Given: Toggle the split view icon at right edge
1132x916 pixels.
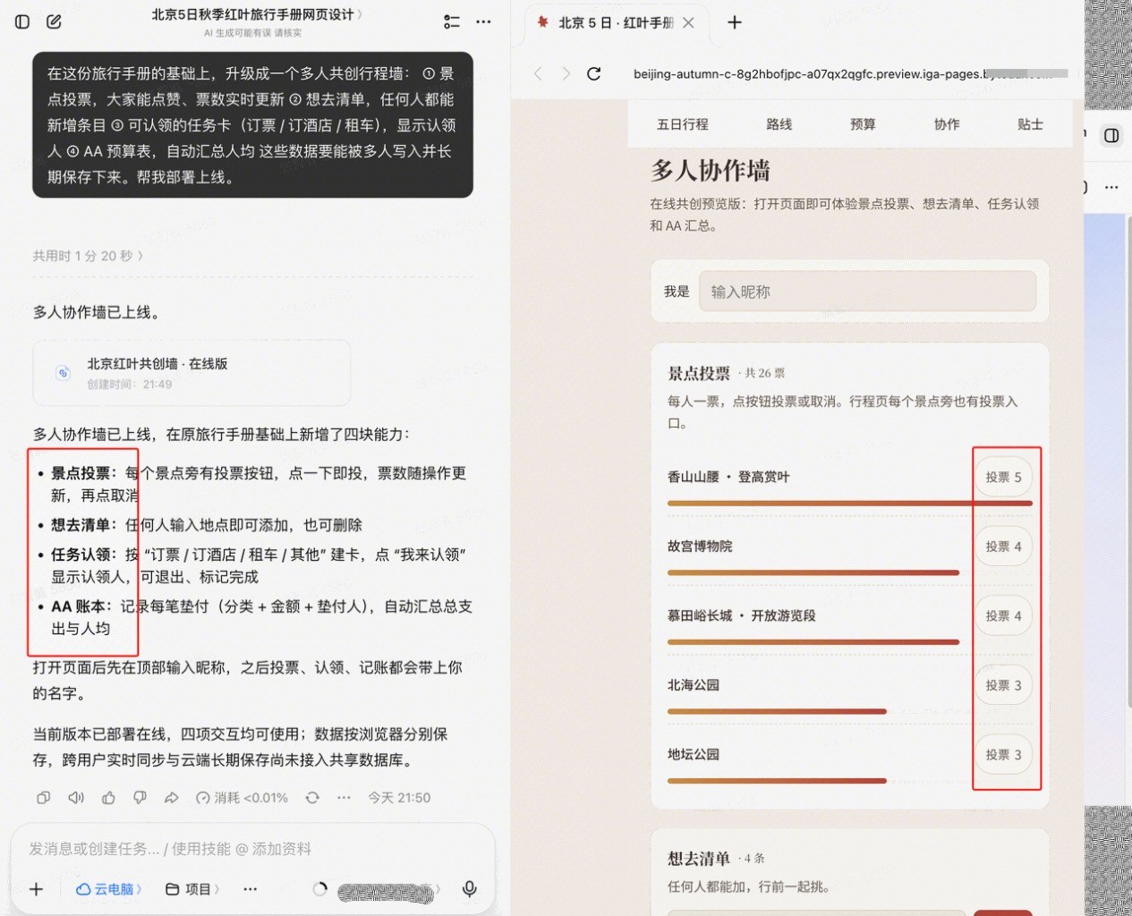Looking at the screenshot, I should (1111, 135).
